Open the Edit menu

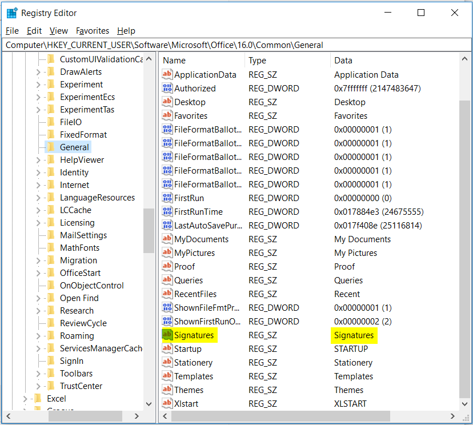[x=34, y=31]
